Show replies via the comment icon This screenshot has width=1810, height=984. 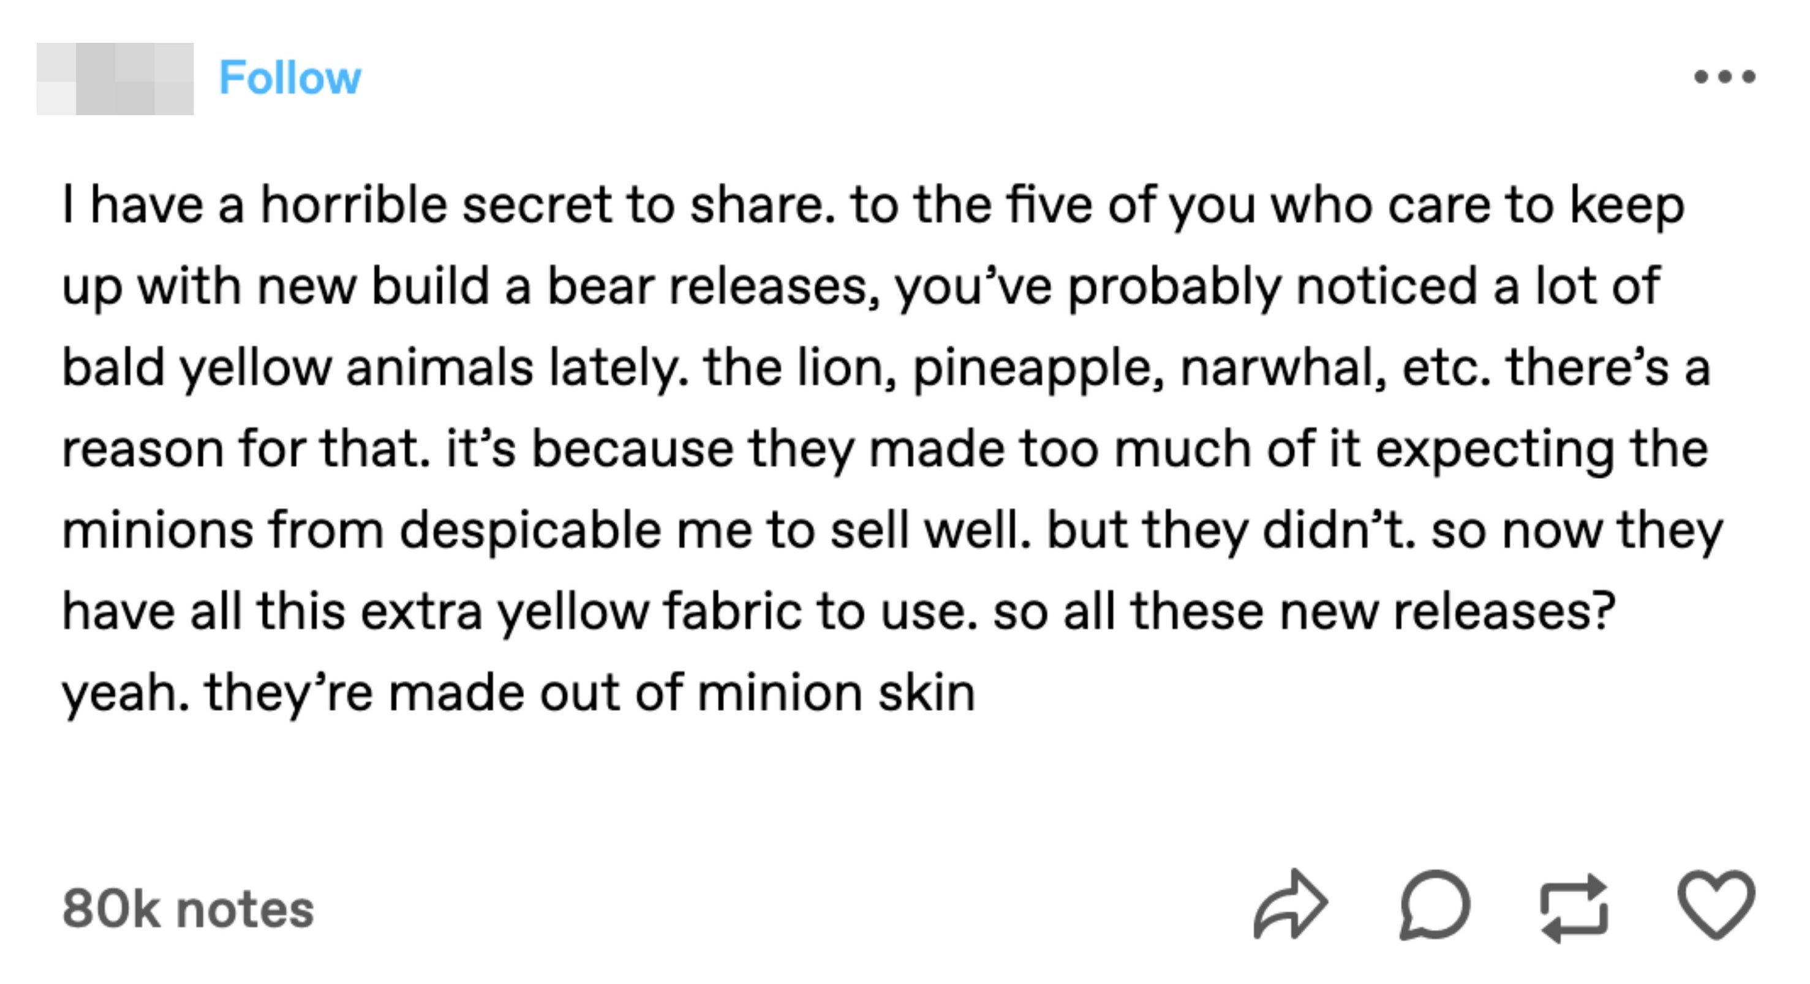click(1434, 906)
